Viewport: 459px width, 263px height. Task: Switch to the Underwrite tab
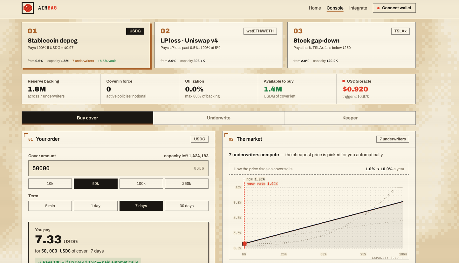click(219, 118)
